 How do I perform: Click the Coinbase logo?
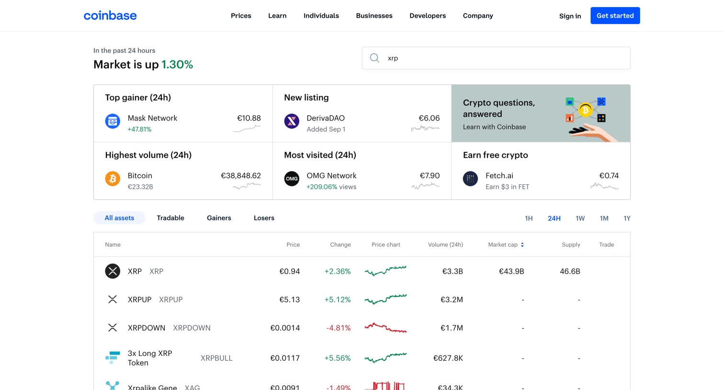(x=110, y=15)
